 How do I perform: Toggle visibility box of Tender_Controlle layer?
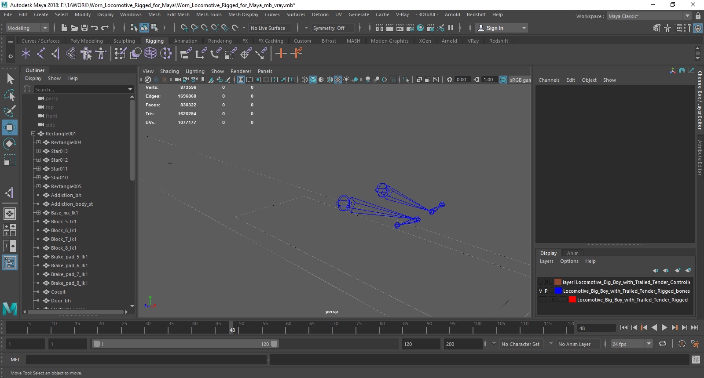click(540, 282)
